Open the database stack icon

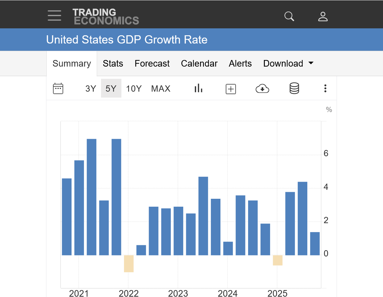coord(294,88)
